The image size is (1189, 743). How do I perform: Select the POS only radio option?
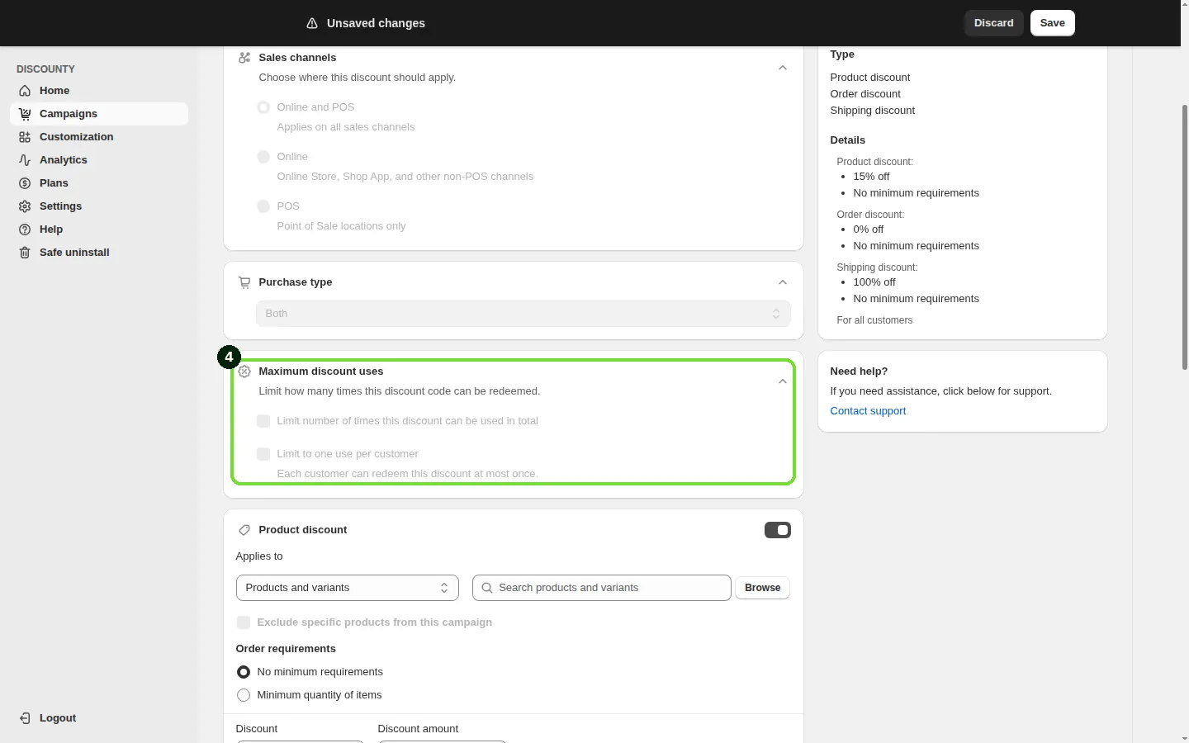tap(263, 206)
